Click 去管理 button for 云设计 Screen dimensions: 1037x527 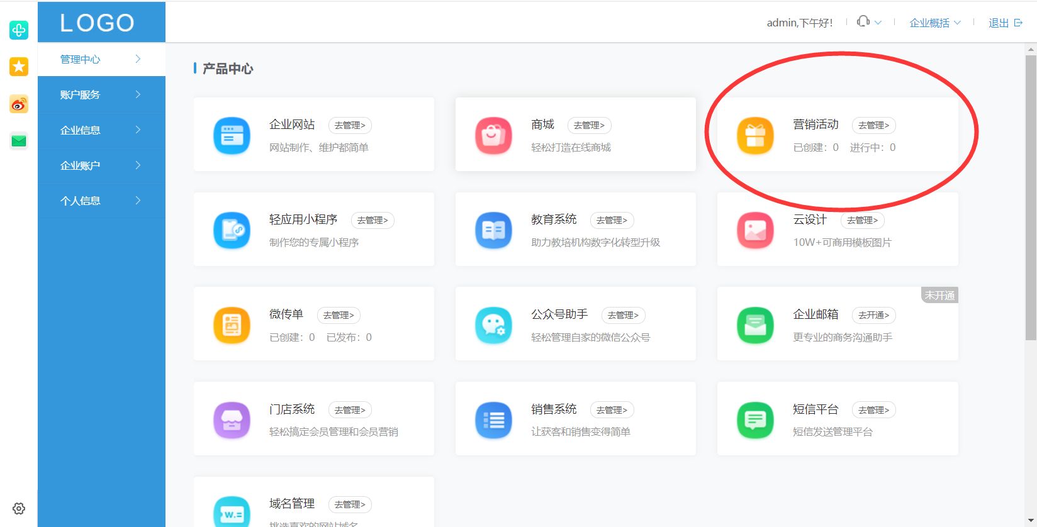(x=862, y=220)
